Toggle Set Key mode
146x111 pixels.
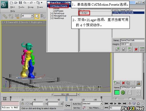(x=77, y=108)
